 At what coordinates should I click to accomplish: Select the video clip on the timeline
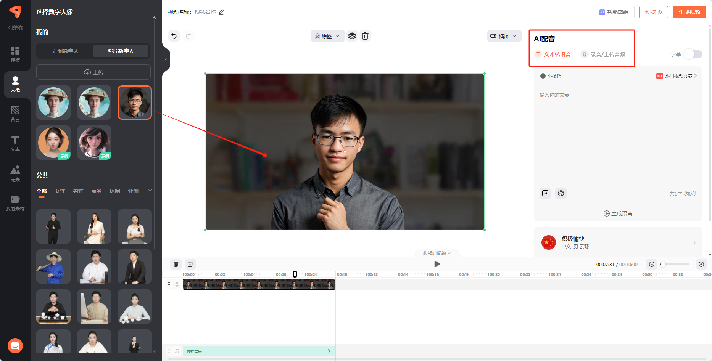click(x=259, y=284)
